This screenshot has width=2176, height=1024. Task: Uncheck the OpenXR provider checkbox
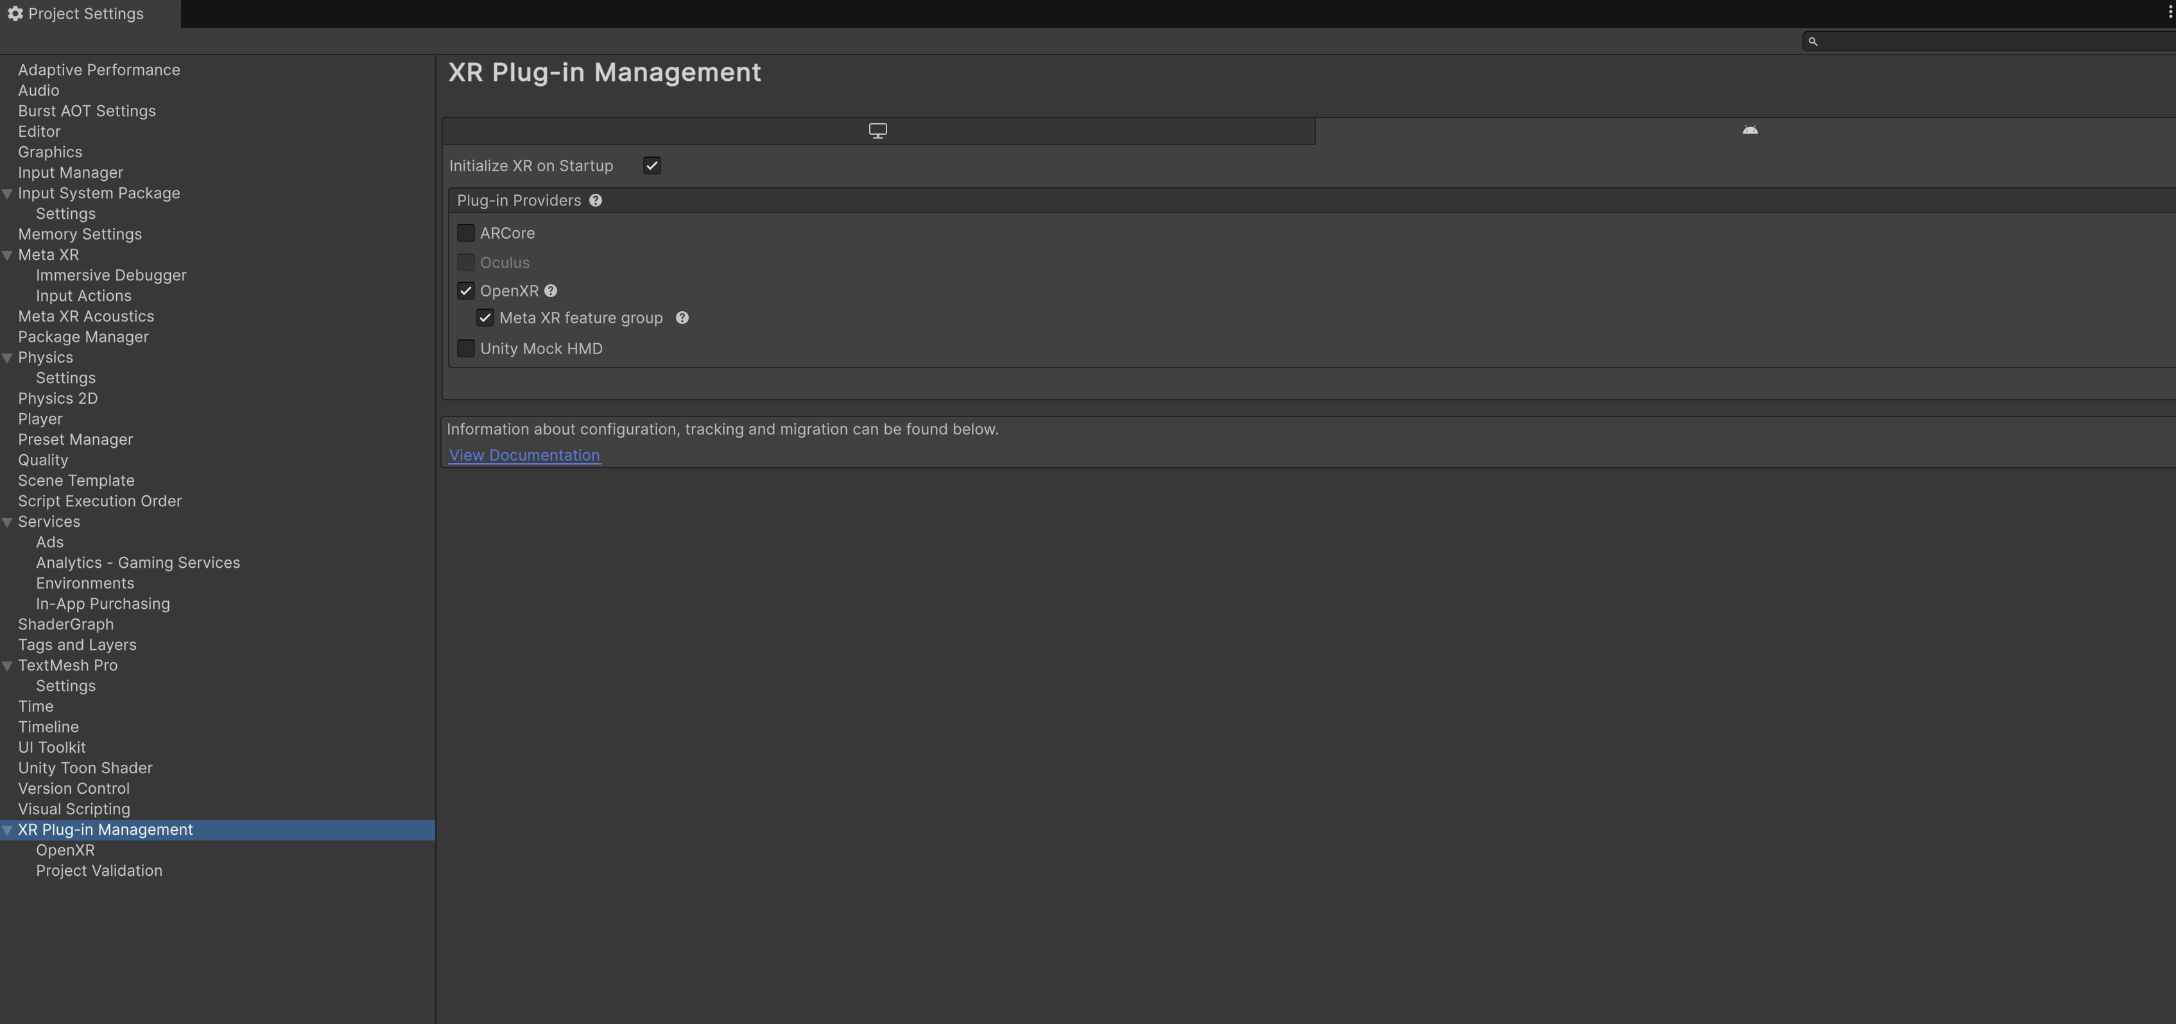[x=465, y=291]
